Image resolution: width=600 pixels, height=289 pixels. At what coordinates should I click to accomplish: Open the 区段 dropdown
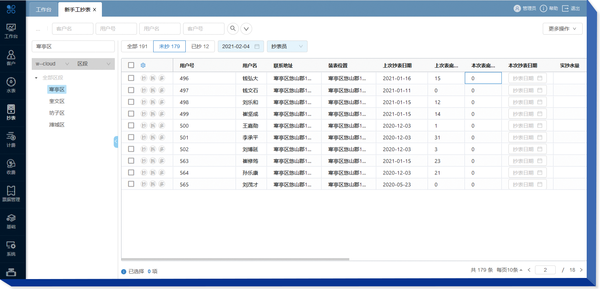(x=94, y=64)
